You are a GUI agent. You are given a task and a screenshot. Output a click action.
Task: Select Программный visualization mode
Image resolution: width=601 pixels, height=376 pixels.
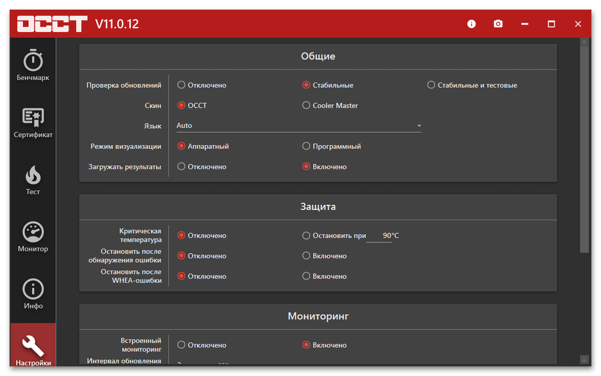[307, 147]
